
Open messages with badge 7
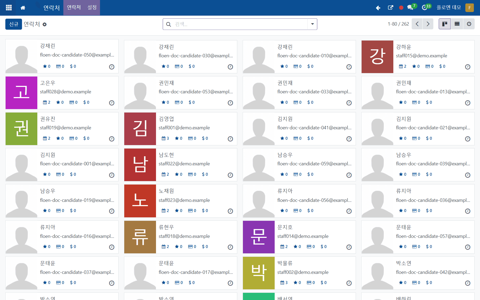click(411, 7)
